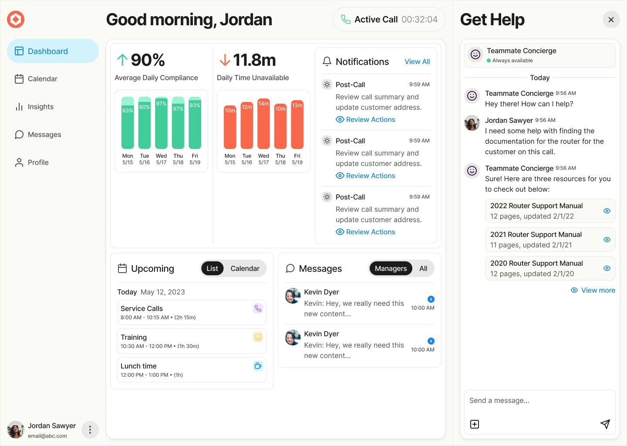Click View All notifications link

click(417, 62)
